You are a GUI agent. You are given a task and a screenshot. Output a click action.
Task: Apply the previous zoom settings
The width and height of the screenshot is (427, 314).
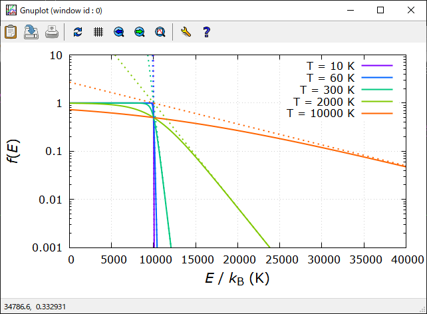(118, 31)
